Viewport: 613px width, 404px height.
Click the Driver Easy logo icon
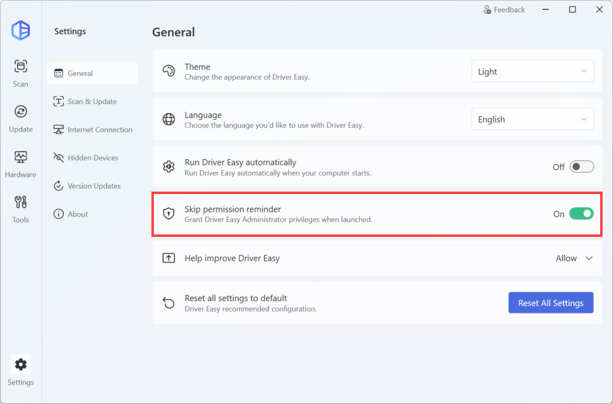(x=21, y=31)
